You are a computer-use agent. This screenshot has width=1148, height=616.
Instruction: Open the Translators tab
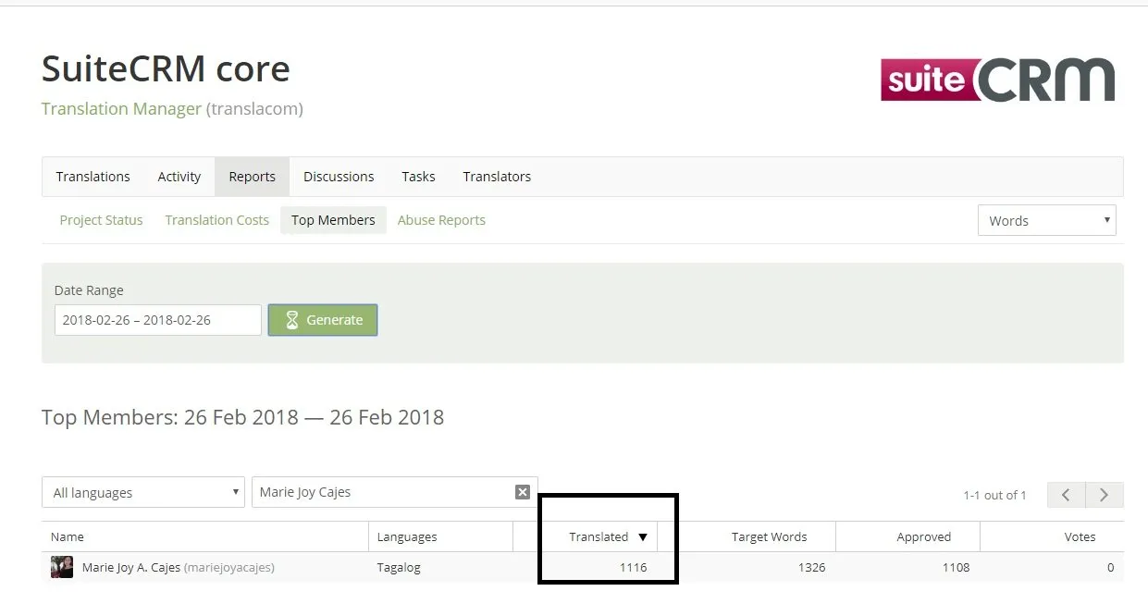(497, 177)
